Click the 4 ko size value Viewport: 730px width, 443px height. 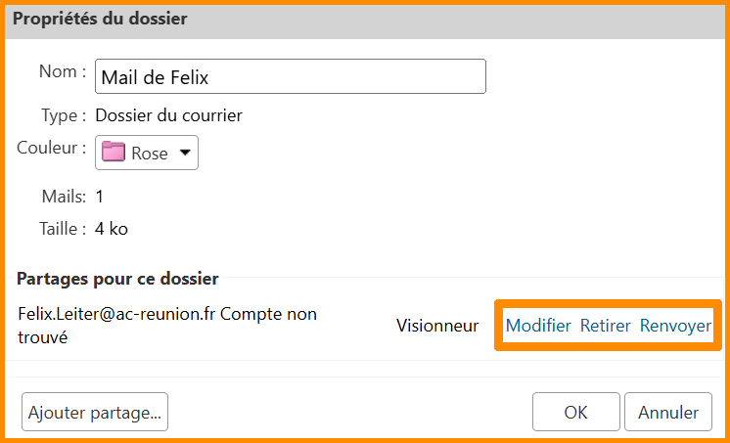click(x=112, y=229)
